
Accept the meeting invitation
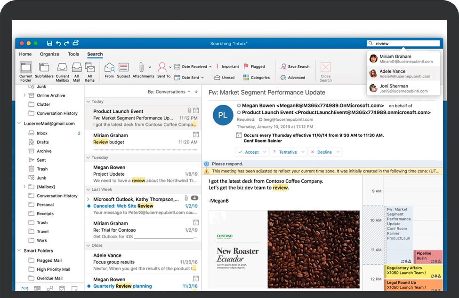tap(249, 152)
